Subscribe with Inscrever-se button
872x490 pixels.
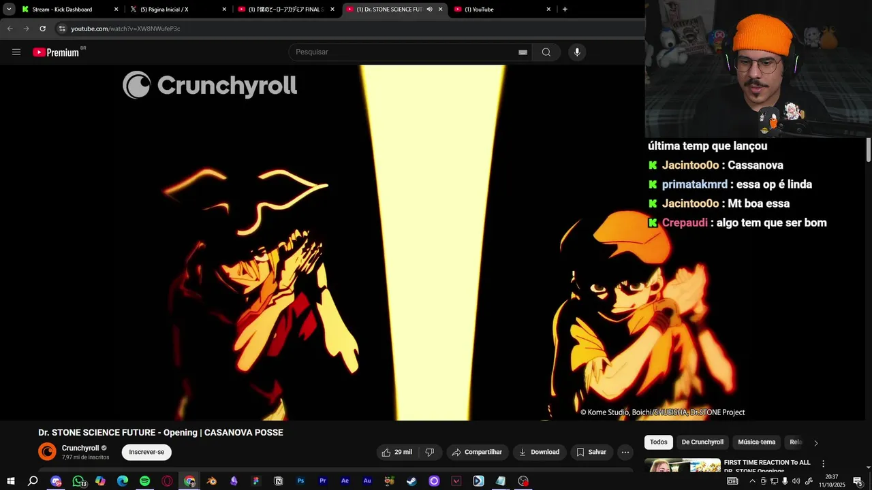click(146, 452)
